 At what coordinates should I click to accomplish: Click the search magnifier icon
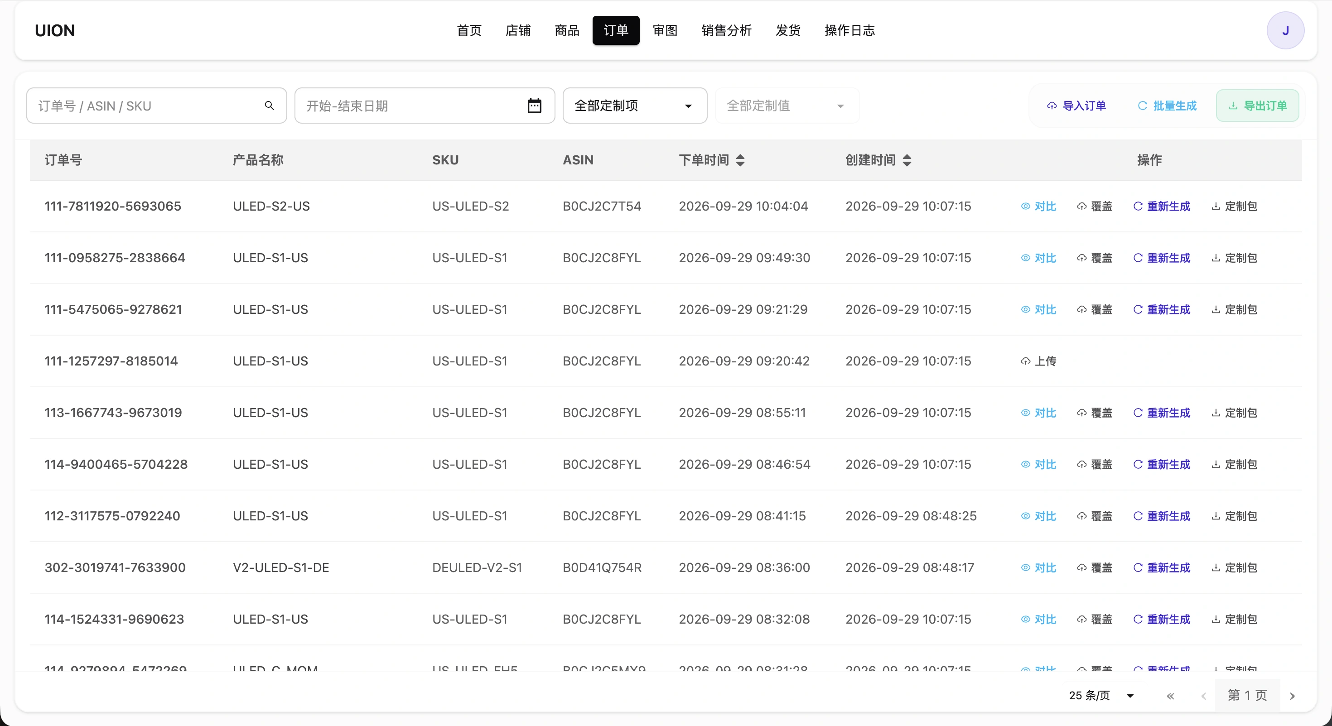(x=270, y=106)
